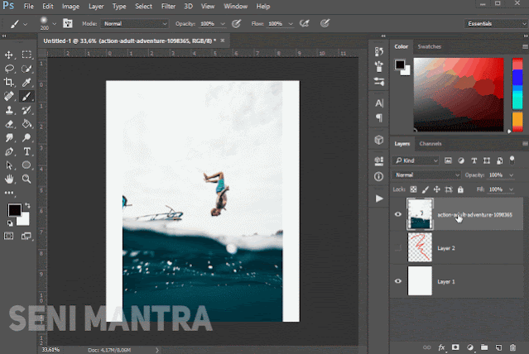Open the Edit Toolbar ellipsis

(9, 193)
